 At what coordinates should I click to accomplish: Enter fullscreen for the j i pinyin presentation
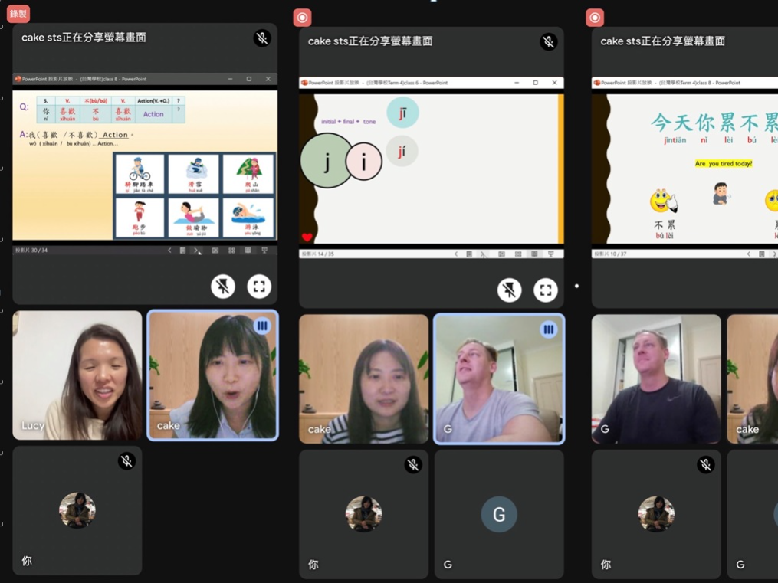pyautogui.click(x=545, y=290)
